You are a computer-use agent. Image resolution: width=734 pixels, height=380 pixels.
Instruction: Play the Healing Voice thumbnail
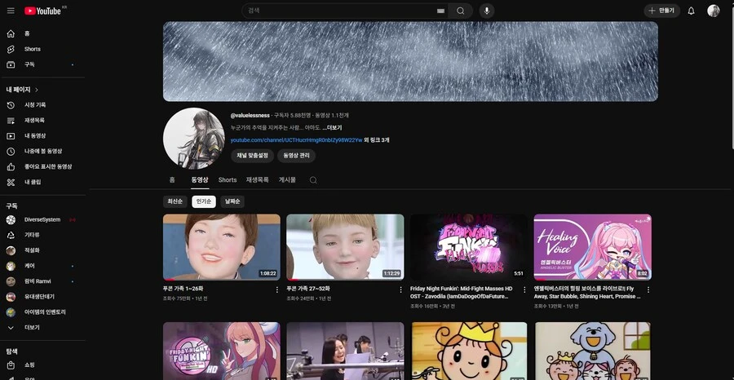(593, 247)
